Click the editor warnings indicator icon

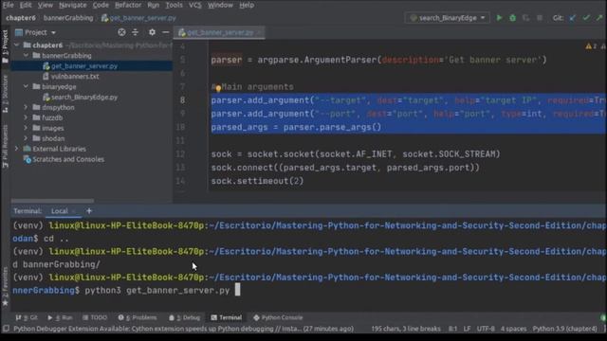click(591, 46)
